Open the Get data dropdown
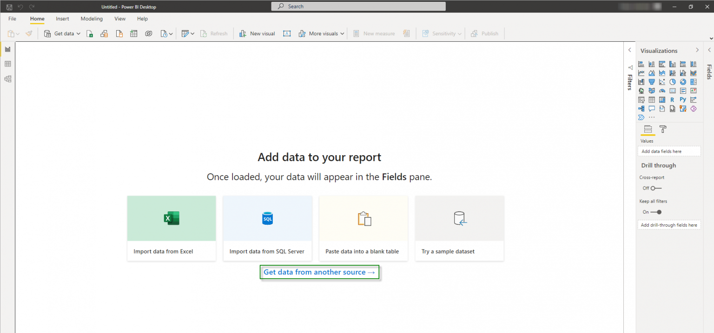Viewport: 714px width, 333px height. [79, 33]
